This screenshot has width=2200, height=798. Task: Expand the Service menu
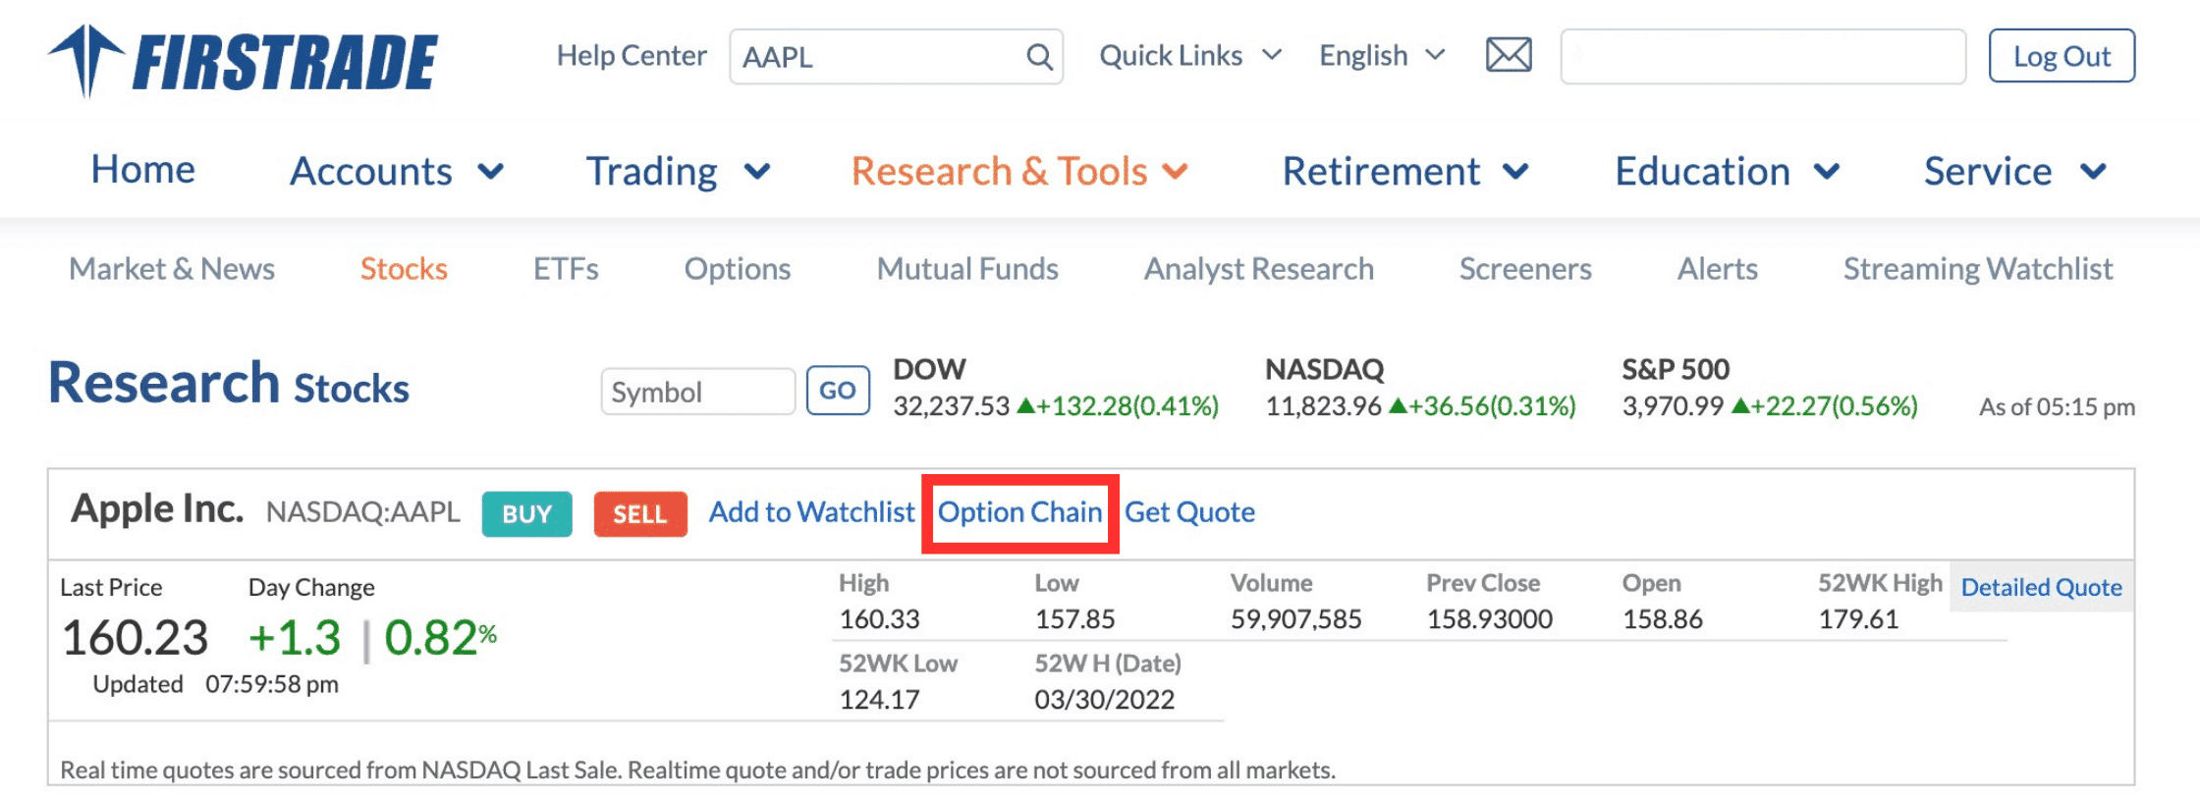[x=2014, y=171]
